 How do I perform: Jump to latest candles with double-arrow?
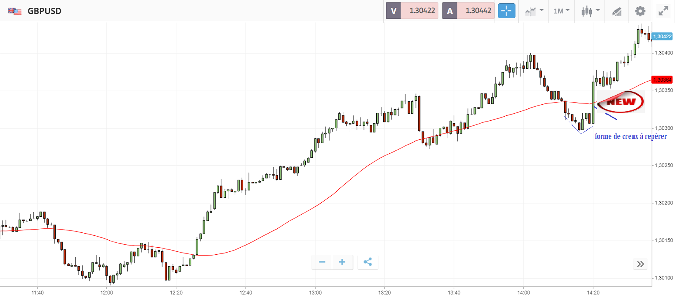pos(640,264)
